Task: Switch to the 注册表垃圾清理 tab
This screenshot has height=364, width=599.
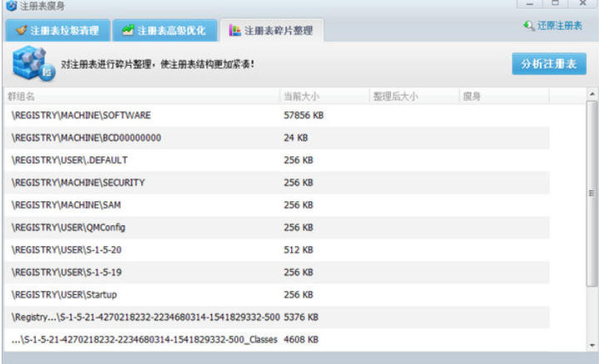Action: coord(57,32)
